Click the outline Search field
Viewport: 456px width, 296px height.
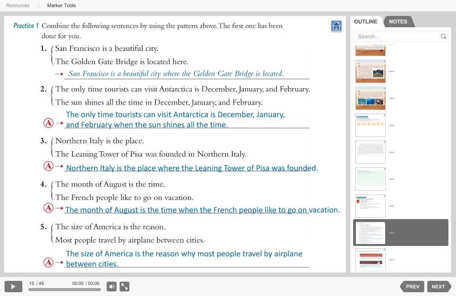[401, 37]
